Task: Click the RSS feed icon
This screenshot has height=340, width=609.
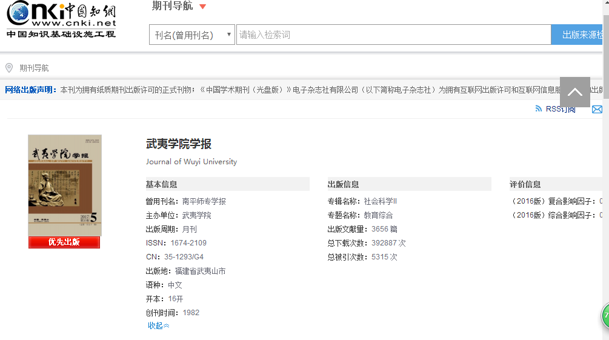Action: click(x=539, y=109)
